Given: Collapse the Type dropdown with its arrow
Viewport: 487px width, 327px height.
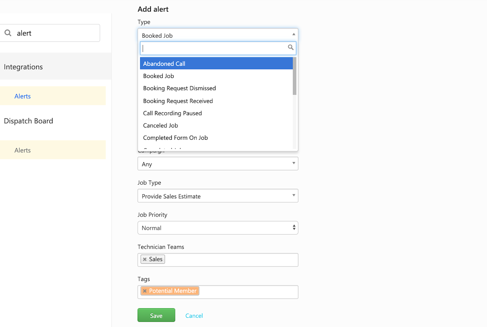Looking at the screenshot, I should coord(293,34).
